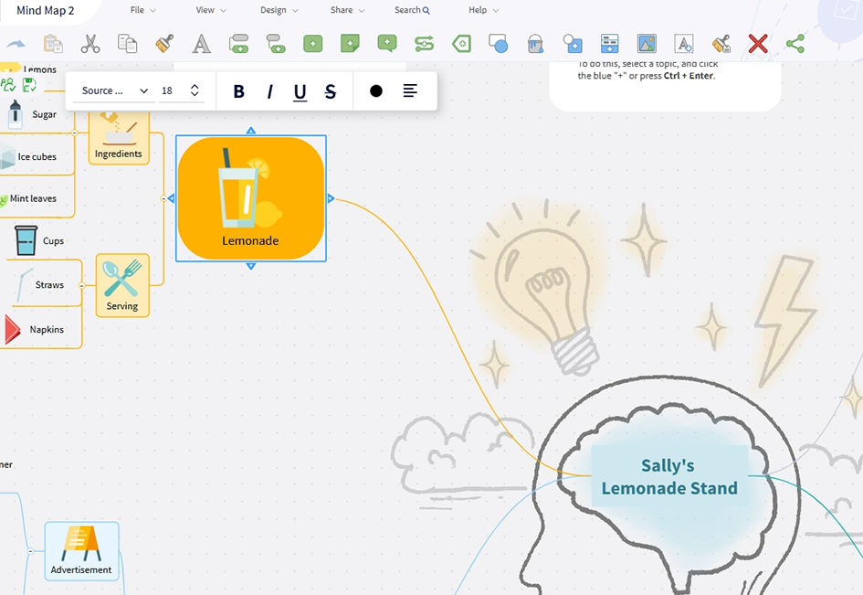Screen dimensions: 863x595
Task: Click the text alignment button
Action: (x=409, y=90)
